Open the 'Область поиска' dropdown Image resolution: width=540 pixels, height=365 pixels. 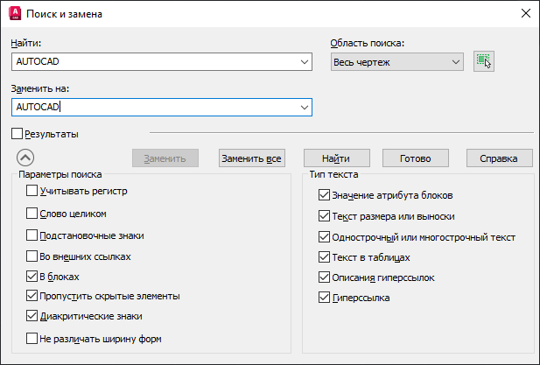pos(455,62)
